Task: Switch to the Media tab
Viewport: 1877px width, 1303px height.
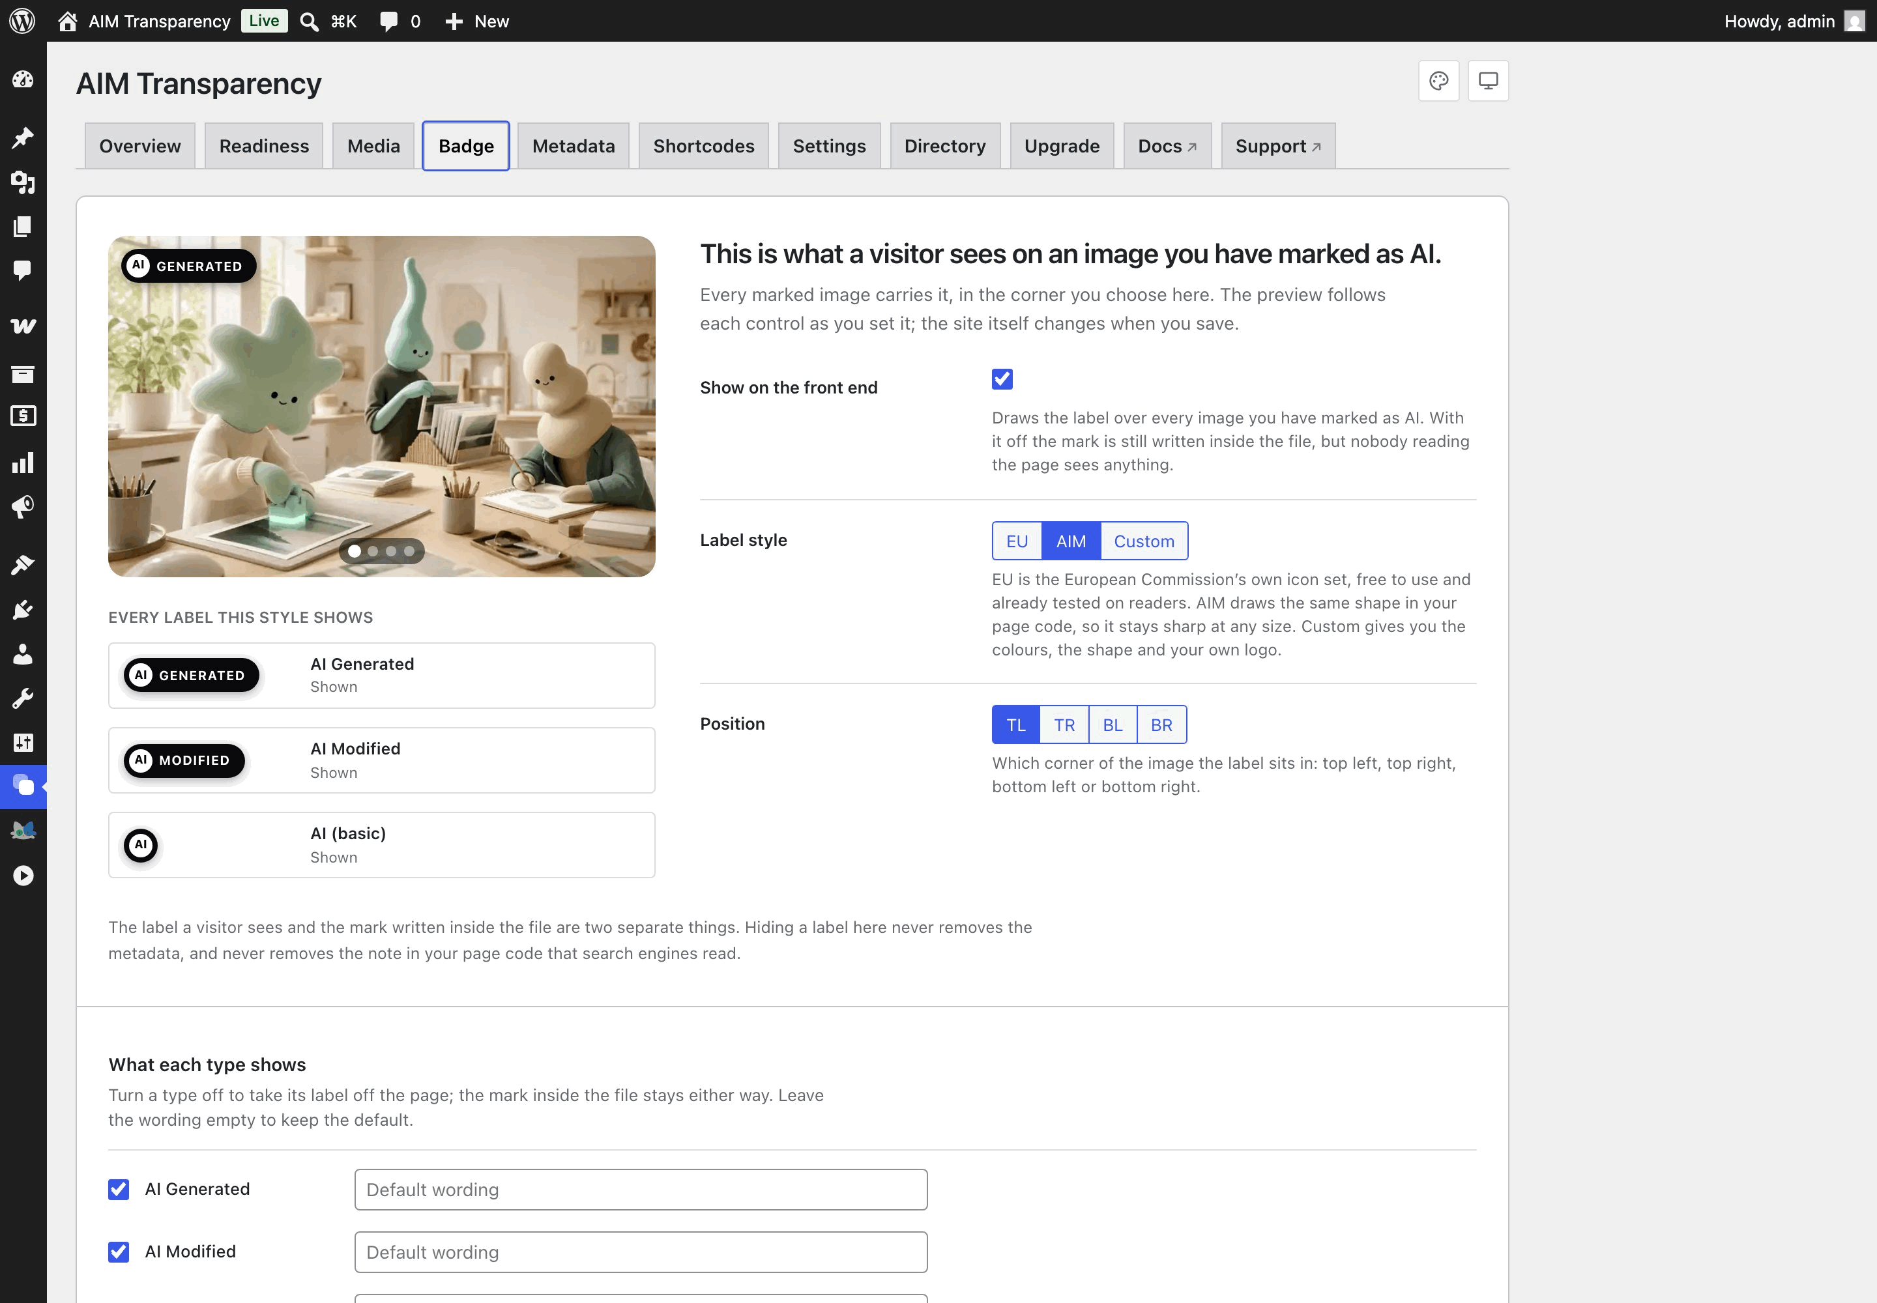Action: pos(373,146)
